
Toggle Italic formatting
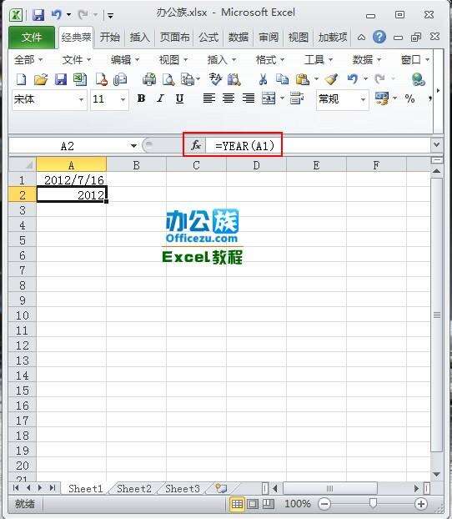tap(160, 98)
